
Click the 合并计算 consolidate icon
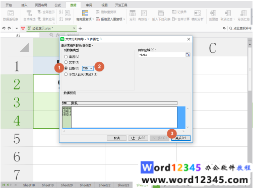[x=174, y=19]
